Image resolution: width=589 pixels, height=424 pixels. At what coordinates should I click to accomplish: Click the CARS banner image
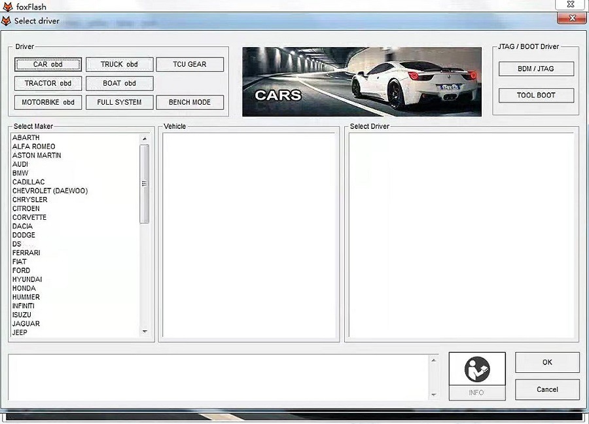tap(361, 80)
